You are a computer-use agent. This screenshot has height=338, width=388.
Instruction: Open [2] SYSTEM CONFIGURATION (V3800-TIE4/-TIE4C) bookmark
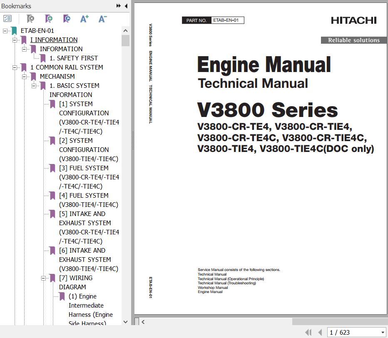[89, 150]
